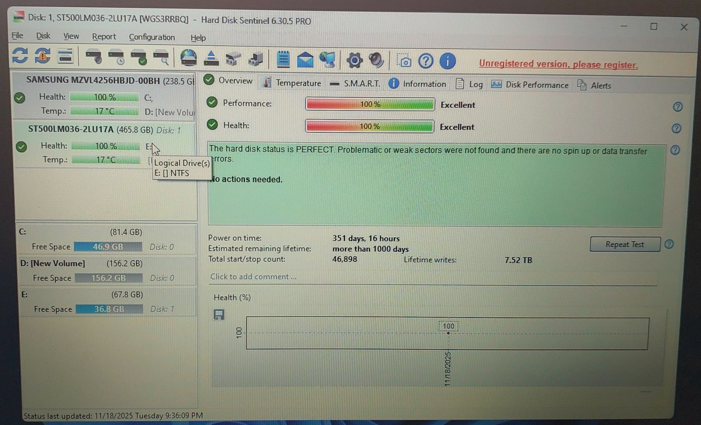This screenshot has height=425, width=701.
Task: Open Configuration gear icon in toolbar
Action: (x=355, y=60)
